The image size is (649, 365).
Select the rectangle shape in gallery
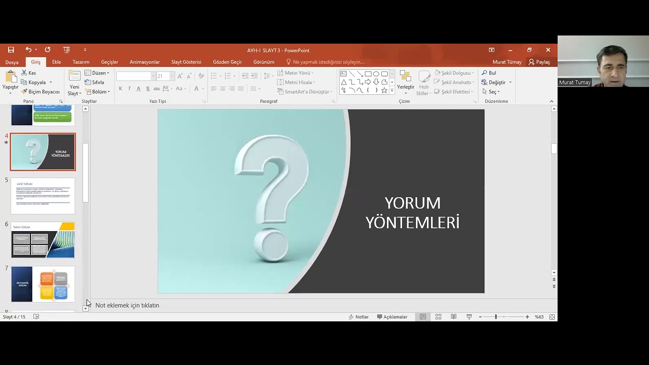click(x=368, y=74)
